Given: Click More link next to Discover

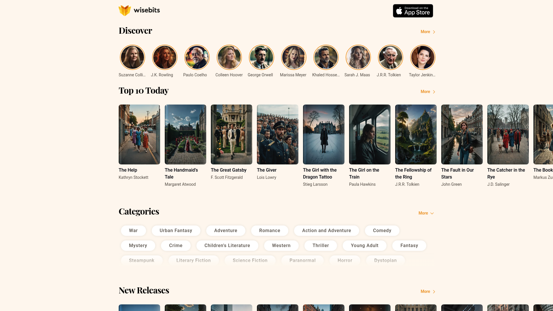Looking at the screenshot, I should [x=428, y=32].
